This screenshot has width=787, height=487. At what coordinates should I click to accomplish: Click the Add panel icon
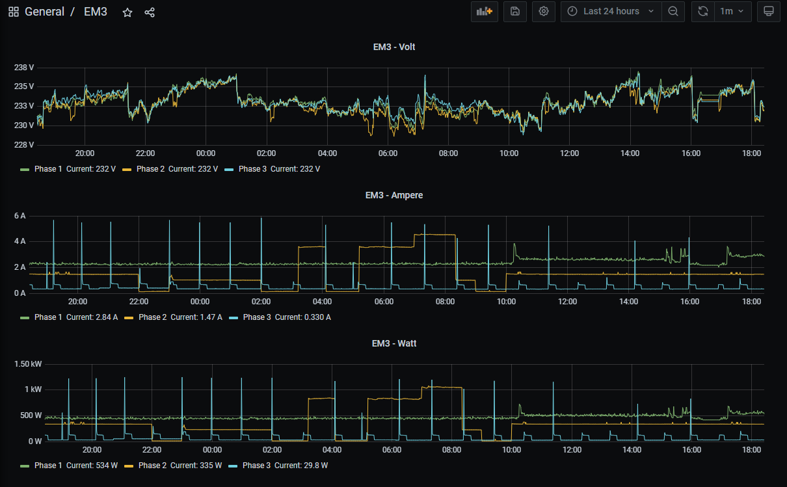pyautogui.click(x=485, y=12)
